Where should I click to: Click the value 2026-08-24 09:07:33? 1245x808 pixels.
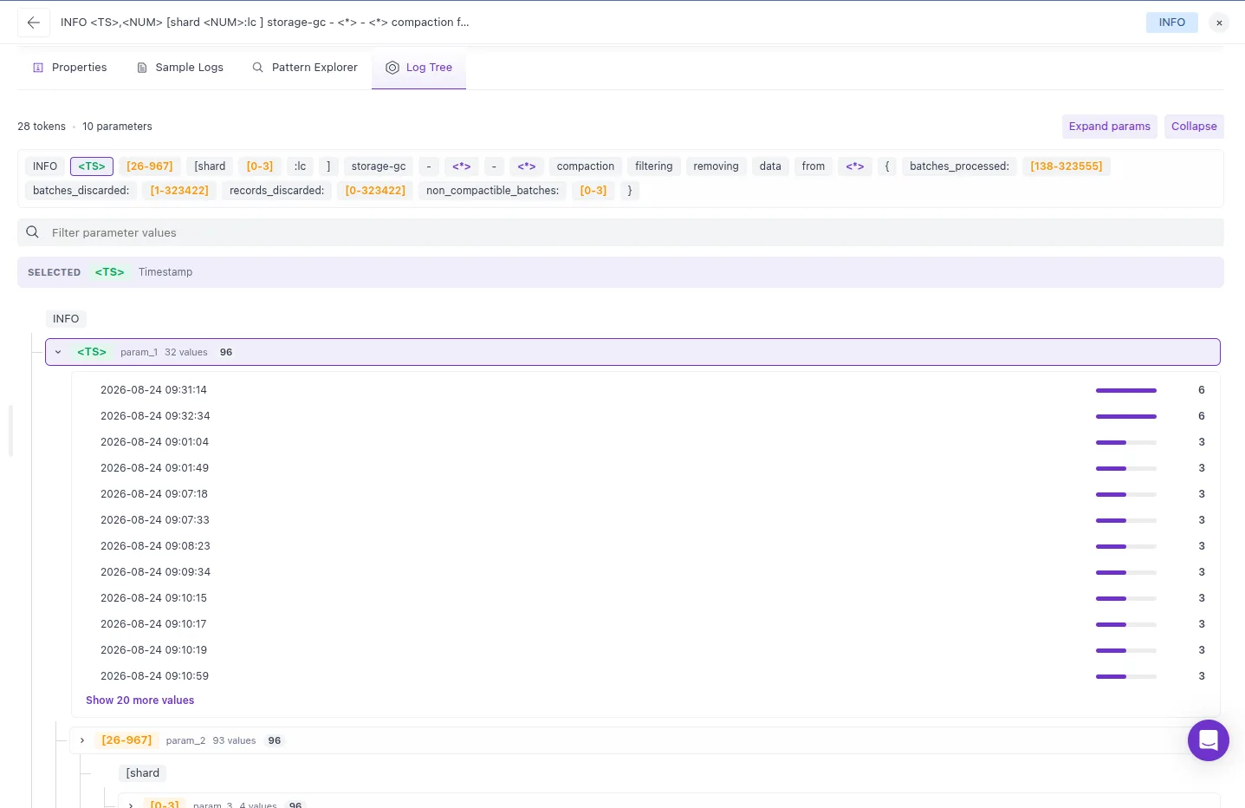pos(155,520)
